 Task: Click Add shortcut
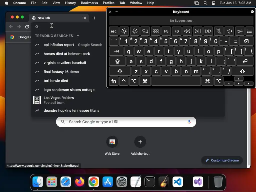pyautogui.click(x=140, y=146)
